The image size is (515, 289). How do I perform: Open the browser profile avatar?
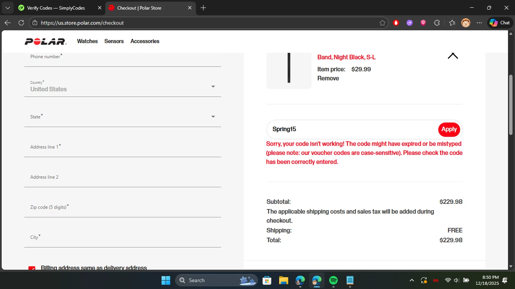point(466,23)
